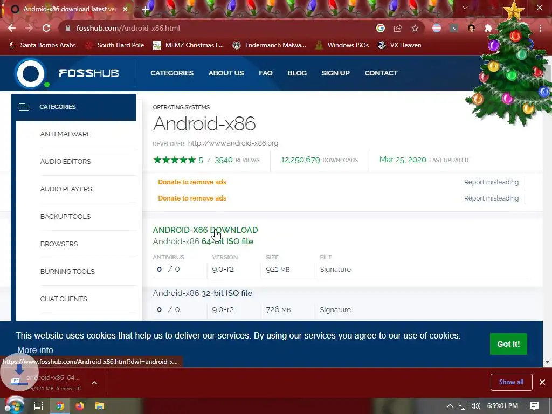Download Android-x86 32-bit ISO file

click(203, 293)
